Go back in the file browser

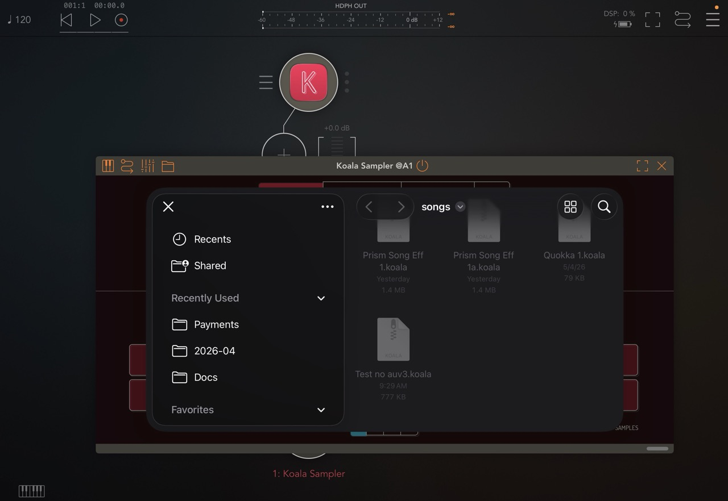point(369,207)
